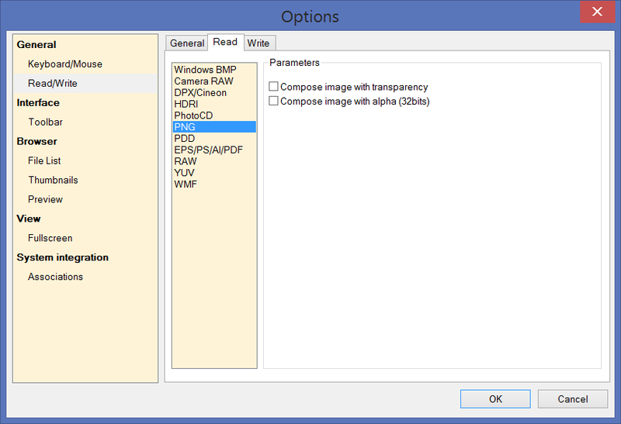Open Fullscreen view settings
The image size is (621, 424).
(50, 239)
